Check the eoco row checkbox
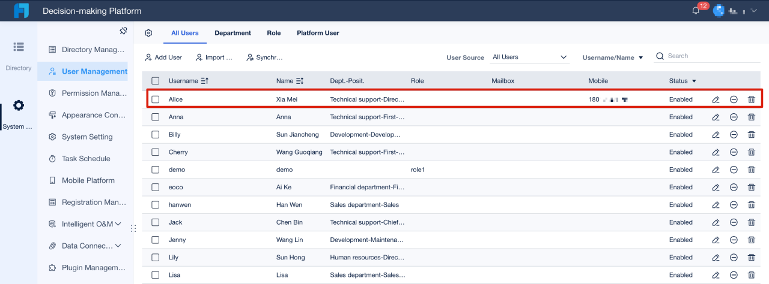The height and width of the screenshot is (284, 769). [156, 188]
